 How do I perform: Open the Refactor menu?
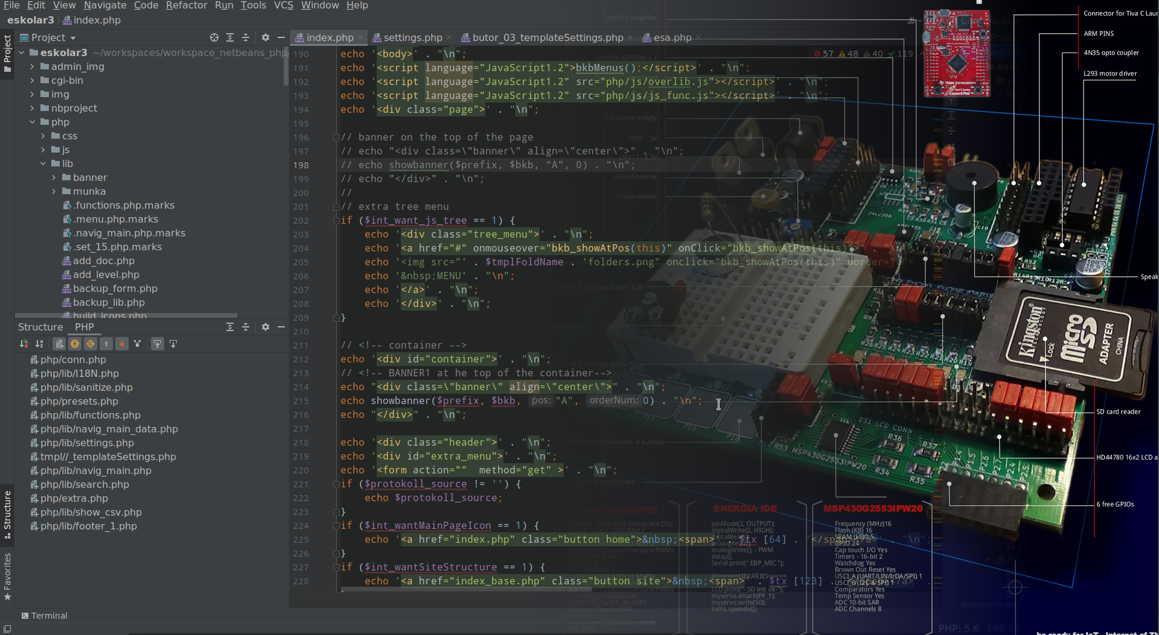click(x=186, y=5)
